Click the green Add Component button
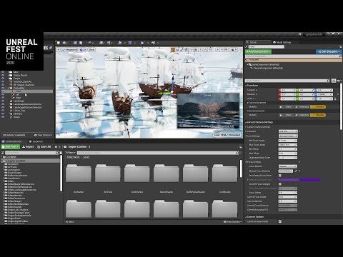343x257 pixels. pyautogui.click(x=259, y=51)
